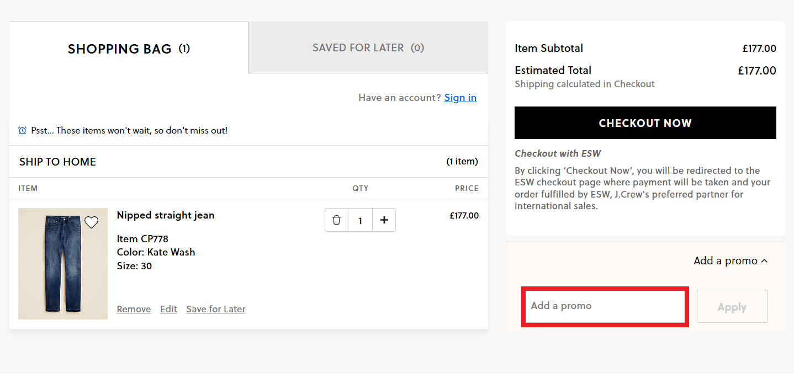Viewport: 794px width, 378px height.
Task: Select the quantity value box
Action: point(360,220)
